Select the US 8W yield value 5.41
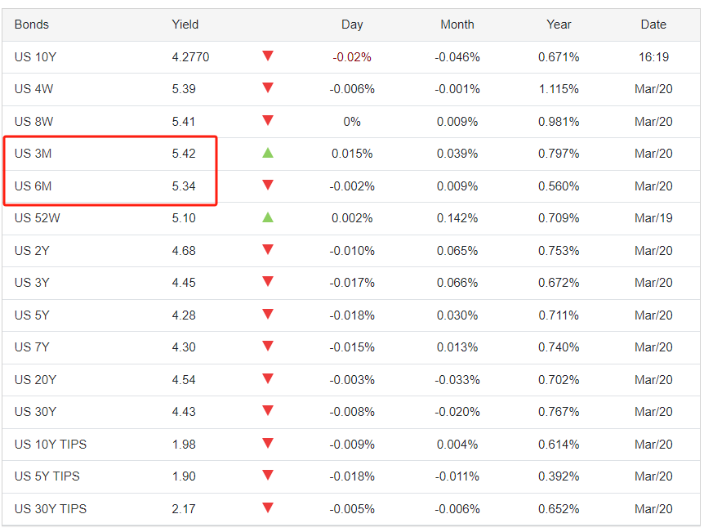 coord(184,122)
